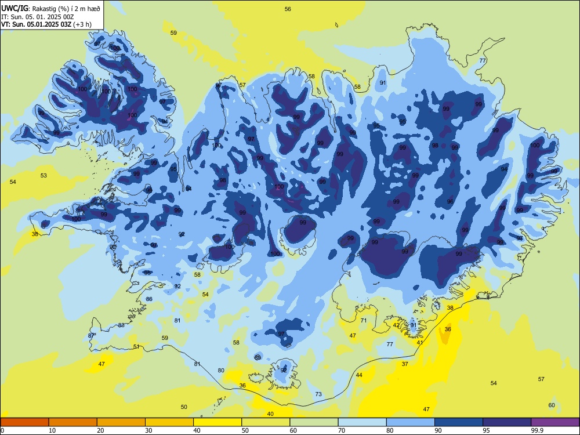580x435 pixels.
Task: Click the 'VT: Sun. 05.01.2025 03Z (+3 h)' line
Action: (46, 24)
